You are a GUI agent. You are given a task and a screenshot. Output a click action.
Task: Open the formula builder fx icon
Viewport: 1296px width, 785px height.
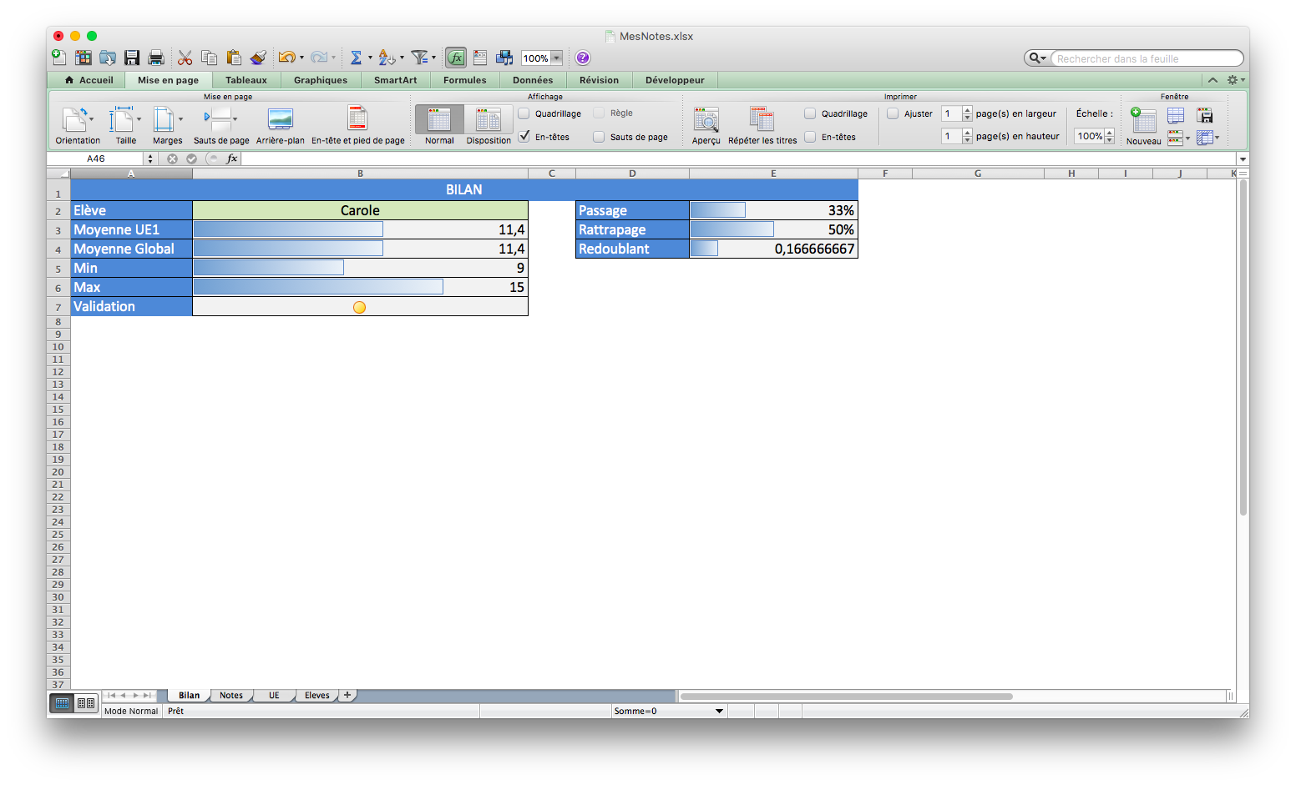pyautogui.click(x=456, y=58)
